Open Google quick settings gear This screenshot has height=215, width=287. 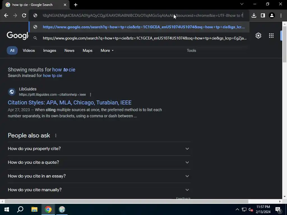point(258,36)
